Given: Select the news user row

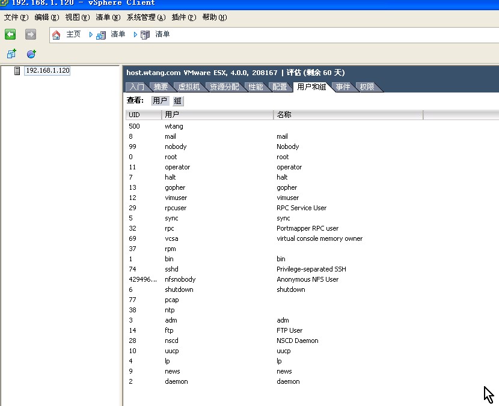Looking at the screenshot, I should [312, 371].
